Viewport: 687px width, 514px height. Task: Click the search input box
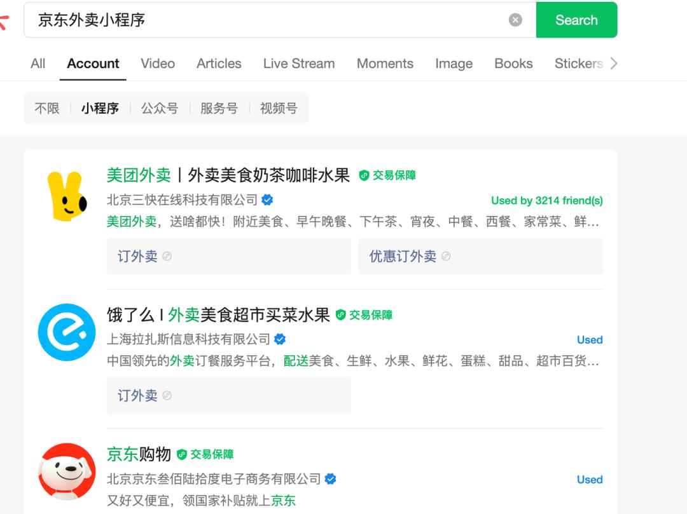point(267,20)
